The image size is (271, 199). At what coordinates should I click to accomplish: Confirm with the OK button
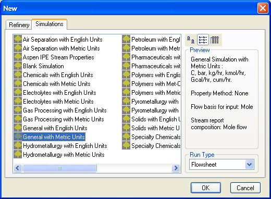click(x=206, y=188)
